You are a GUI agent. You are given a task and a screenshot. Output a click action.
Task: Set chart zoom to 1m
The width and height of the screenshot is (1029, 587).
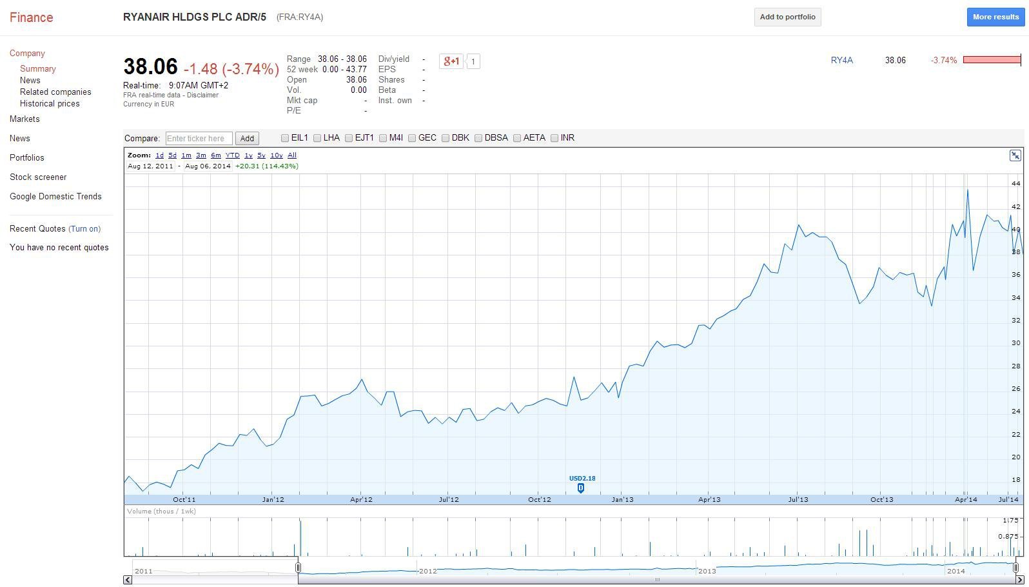[186, 155]
